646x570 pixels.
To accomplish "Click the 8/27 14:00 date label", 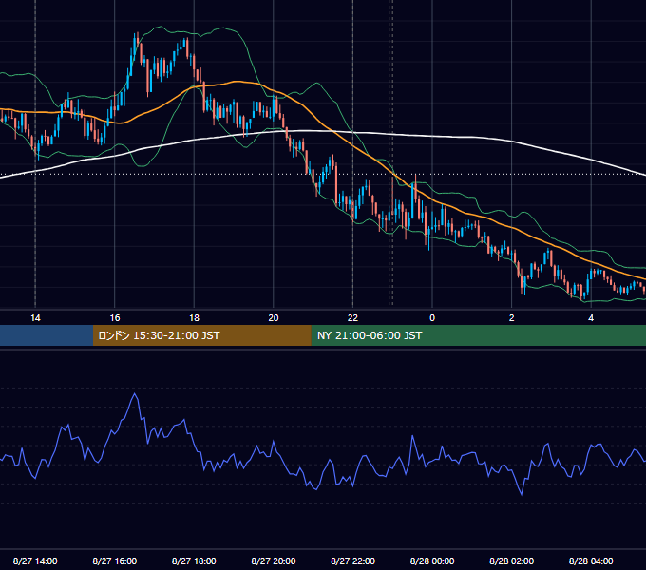I will point(35,560).
